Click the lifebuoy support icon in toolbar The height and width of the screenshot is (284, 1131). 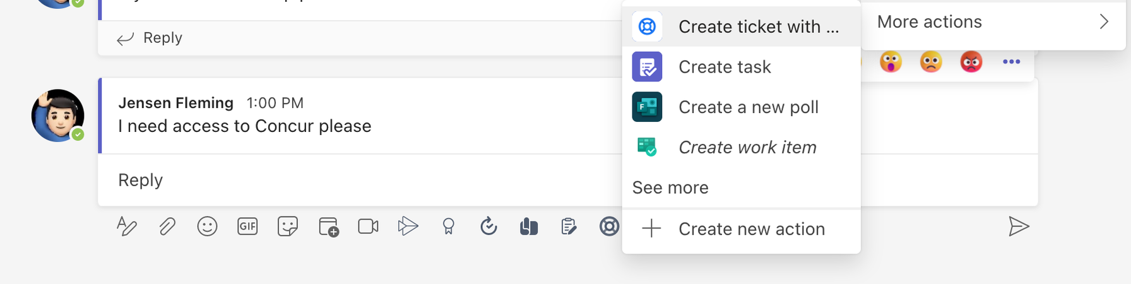609,226
